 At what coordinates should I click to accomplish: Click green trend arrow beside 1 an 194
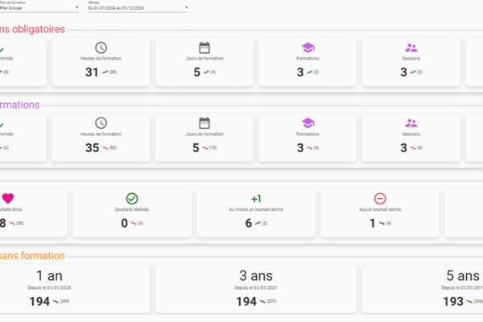(56, 302)
